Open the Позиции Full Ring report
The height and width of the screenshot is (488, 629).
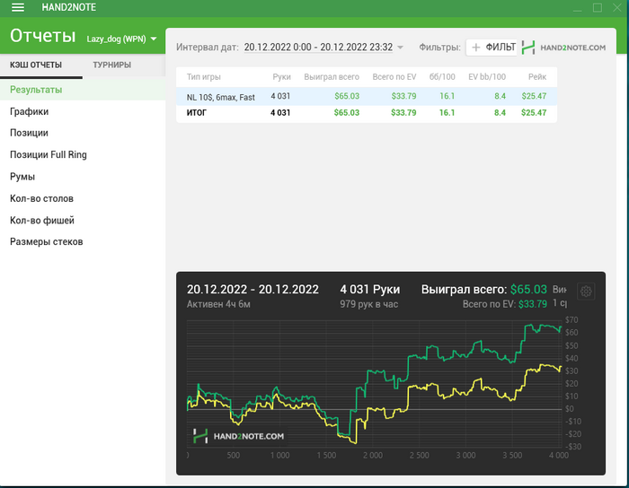point(49,154)
